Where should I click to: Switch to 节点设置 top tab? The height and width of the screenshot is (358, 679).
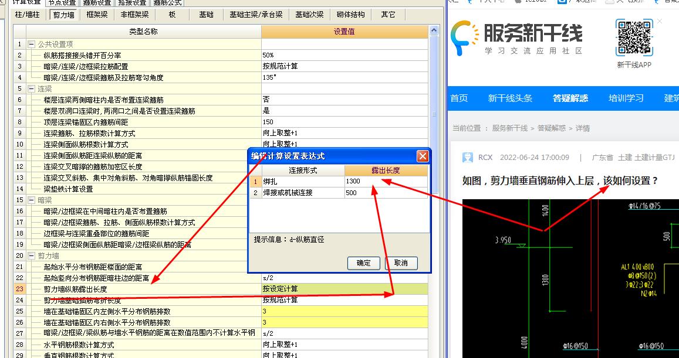coord(62,3)
